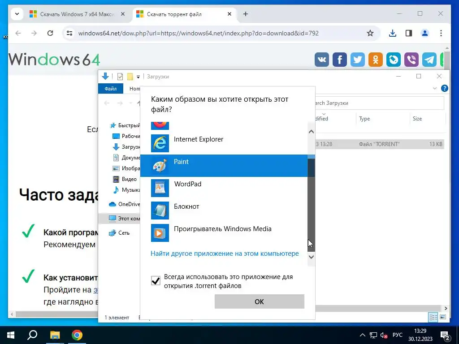This screenshot has width=459, height=344.
Task: Open the Chrome downloads icon
Action: click(393, 33)
